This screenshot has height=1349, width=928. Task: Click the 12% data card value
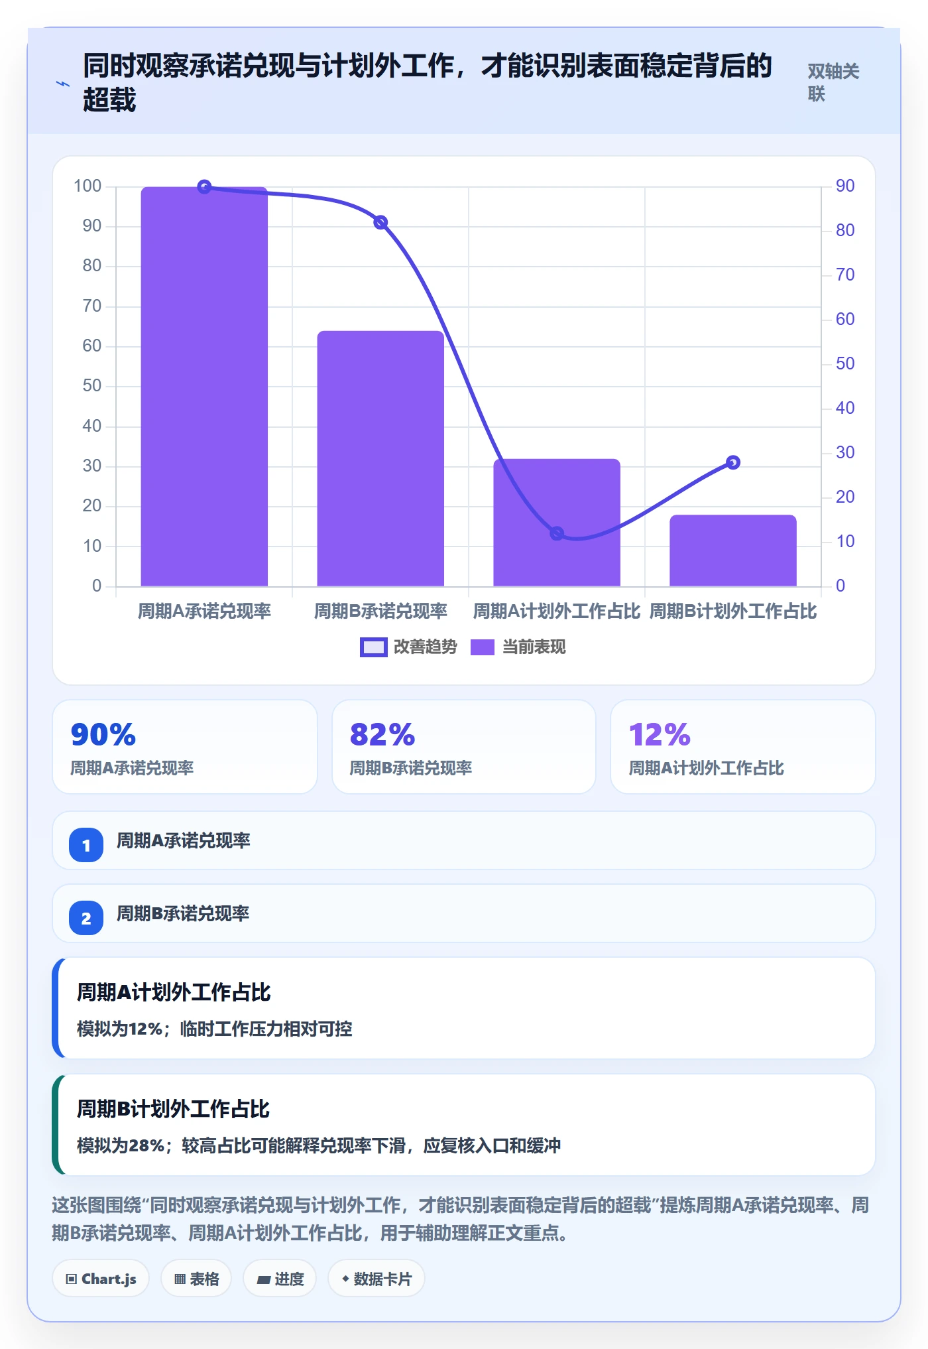[660, 734]
